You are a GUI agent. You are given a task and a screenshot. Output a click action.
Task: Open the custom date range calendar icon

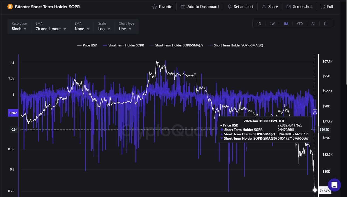point(326,23)
